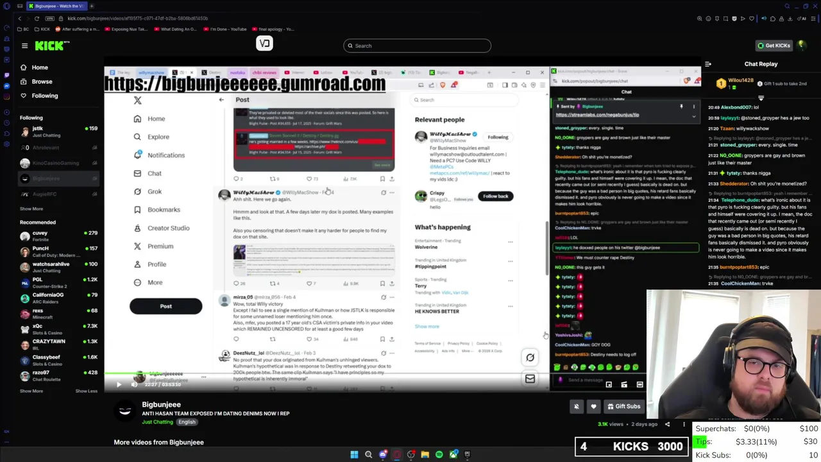Focus the Kick search field

pos(417,46)
